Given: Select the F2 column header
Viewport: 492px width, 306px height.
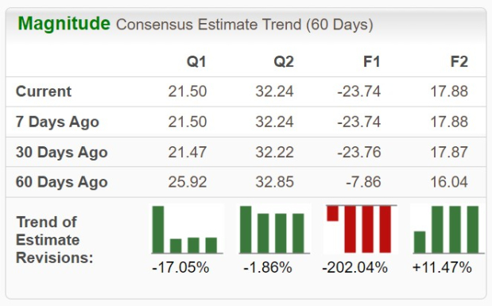Looking at the screenshot, I should coord(459,61).
